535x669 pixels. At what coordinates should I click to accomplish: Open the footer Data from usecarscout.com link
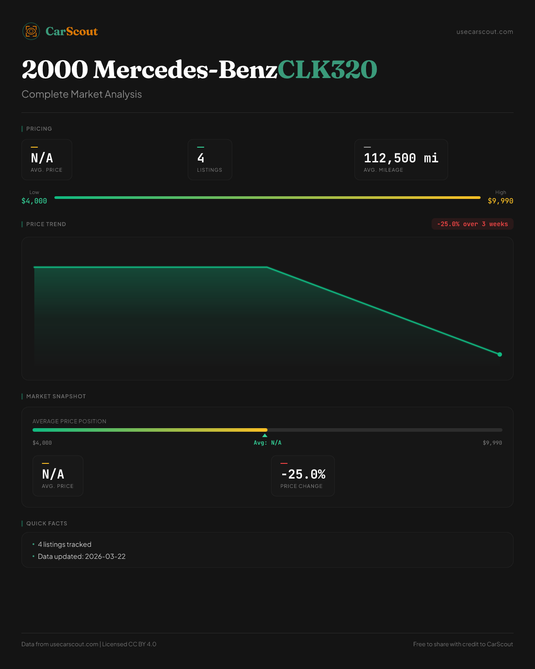click(74, 644)
